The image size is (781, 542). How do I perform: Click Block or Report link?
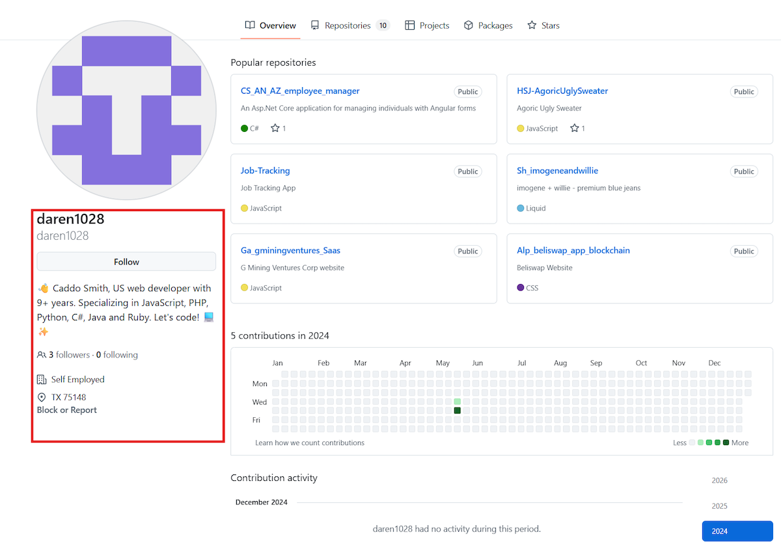pyautogui.click(x=67, y=410)
